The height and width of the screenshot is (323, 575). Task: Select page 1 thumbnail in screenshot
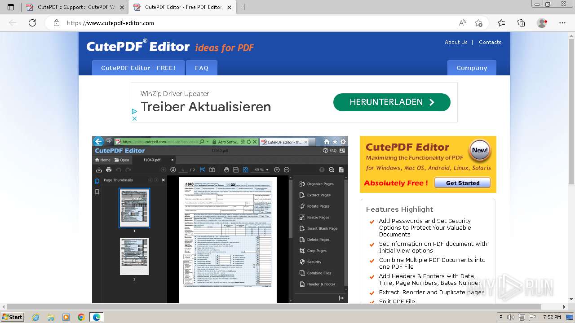click(134, 208)
